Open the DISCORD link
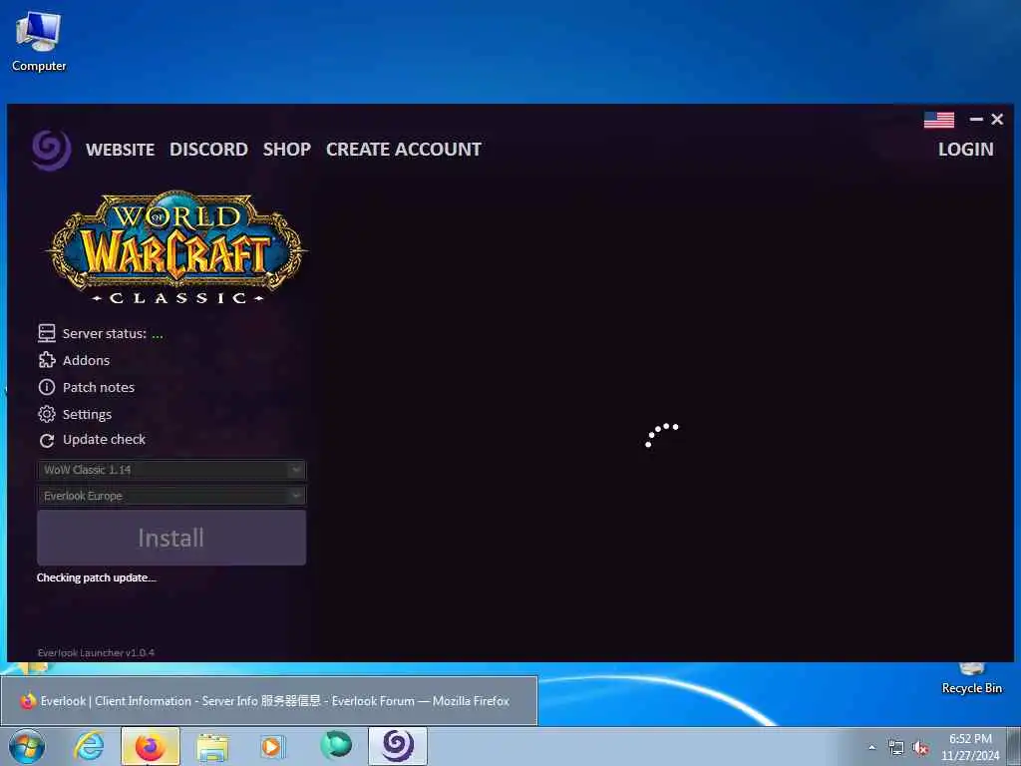 [x=208, y=150]
